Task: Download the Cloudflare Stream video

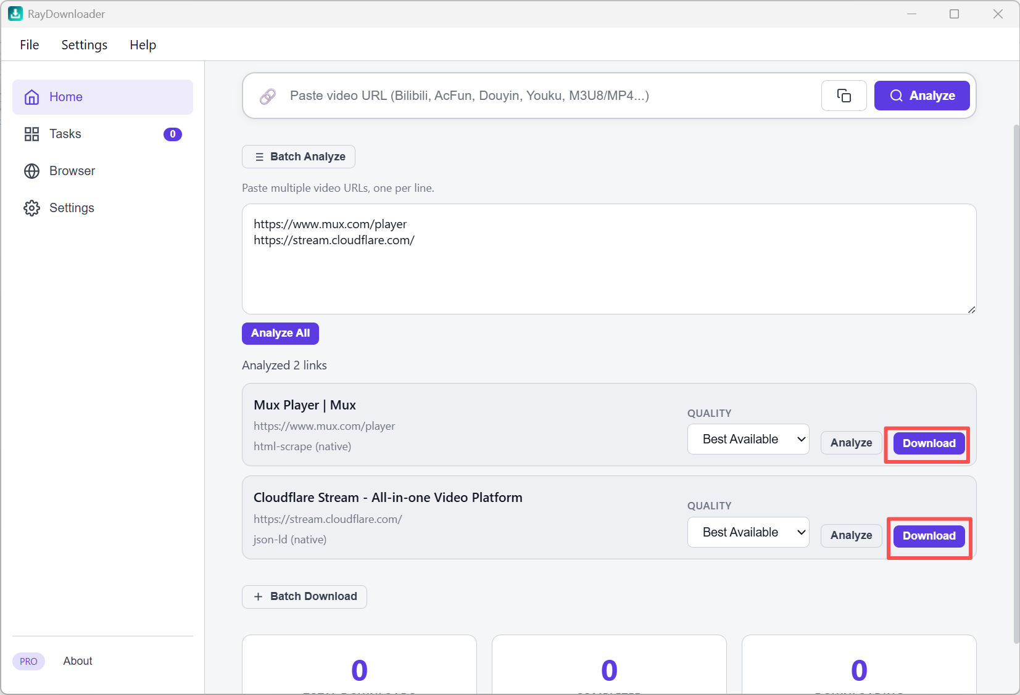Action: coord(929,536)
